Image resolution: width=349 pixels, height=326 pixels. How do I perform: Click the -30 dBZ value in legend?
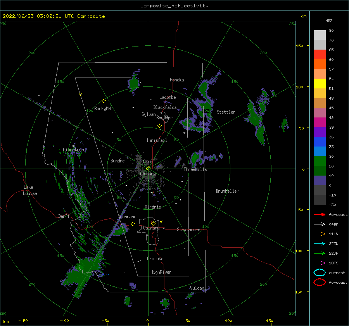tap(332, 205)
